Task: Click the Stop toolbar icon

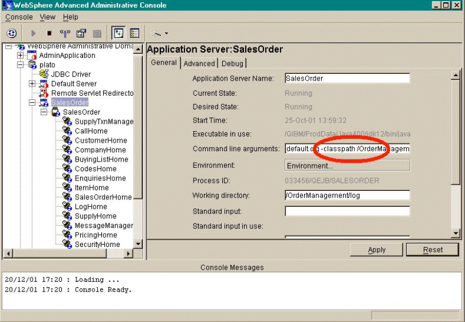Action: pyautogui.click(x=49, y=33)
